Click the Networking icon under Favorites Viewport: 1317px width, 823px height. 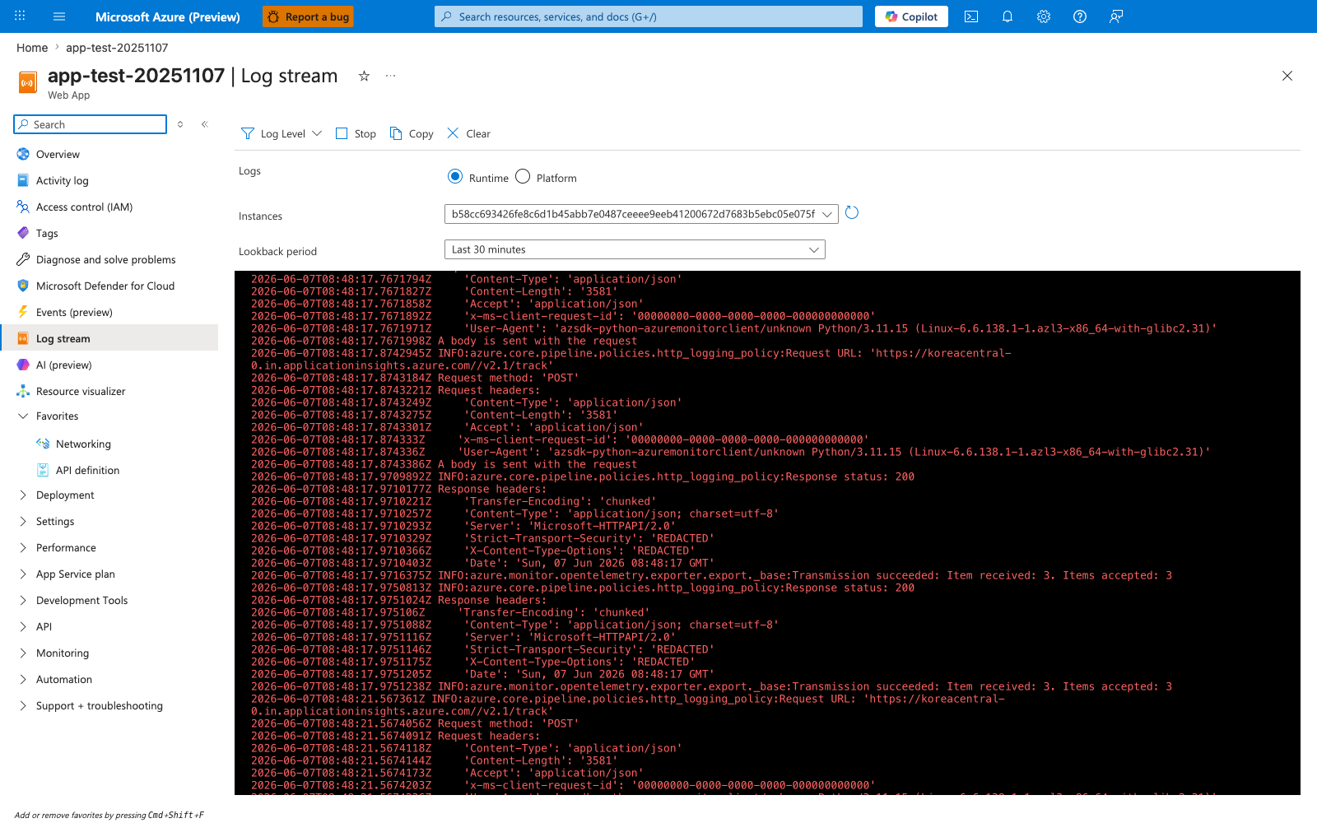(43, 444)
